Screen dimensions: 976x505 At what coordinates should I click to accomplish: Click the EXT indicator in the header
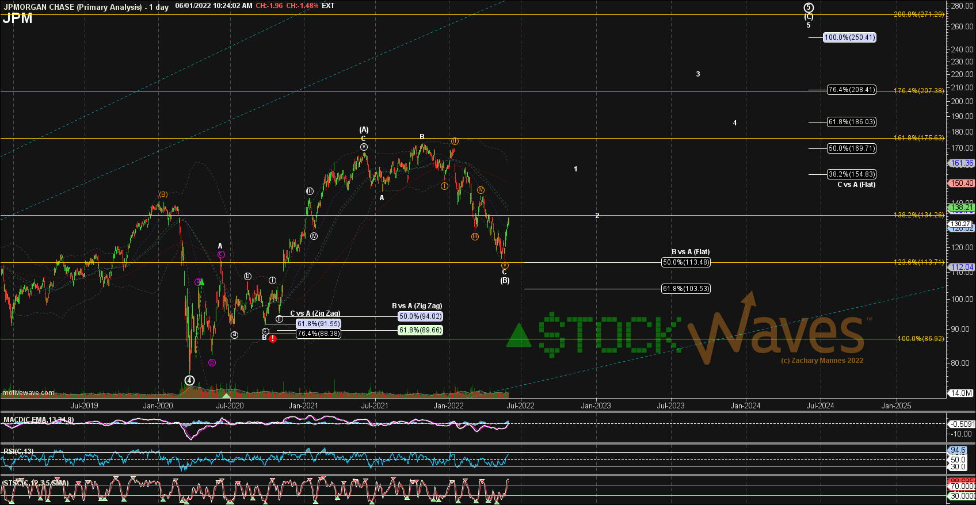click(328, 6)
